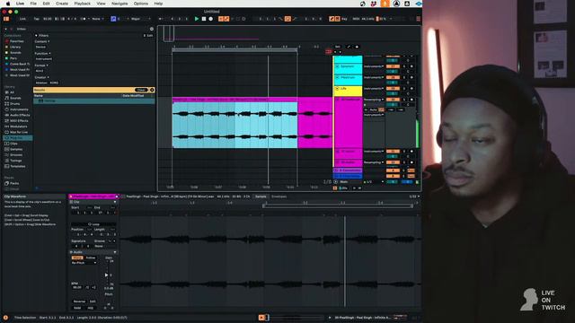
Task: Select the Samples browser category
Action: pyautogui.click(x=16, y=150)
